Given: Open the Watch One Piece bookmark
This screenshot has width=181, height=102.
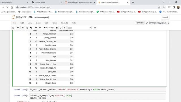Looking at the screenshot, I should click(106, 12).
